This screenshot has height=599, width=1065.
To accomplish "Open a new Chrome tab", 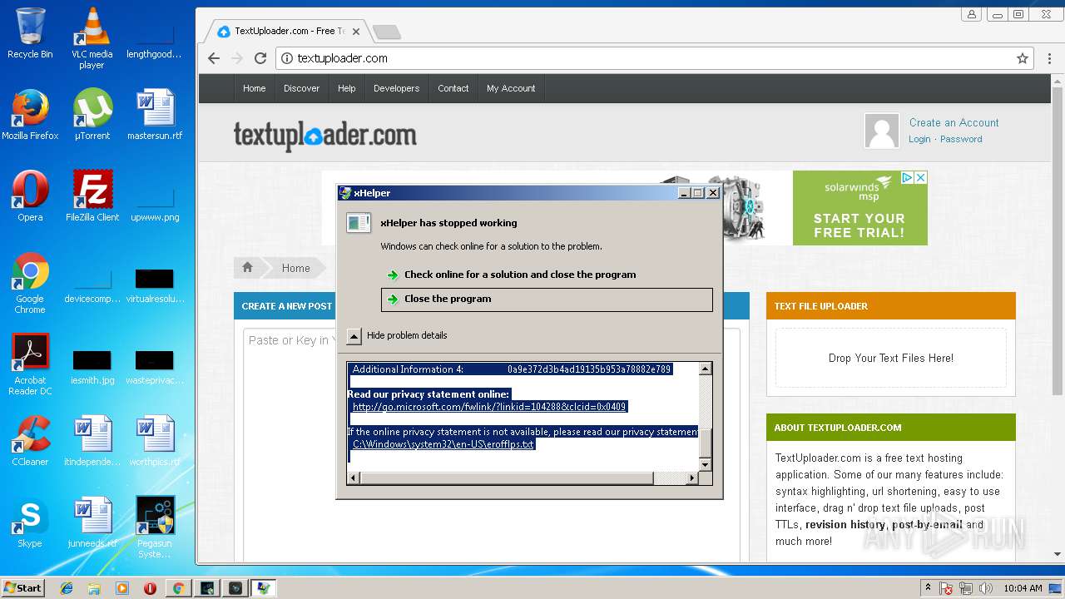I will tap(386, 32).
